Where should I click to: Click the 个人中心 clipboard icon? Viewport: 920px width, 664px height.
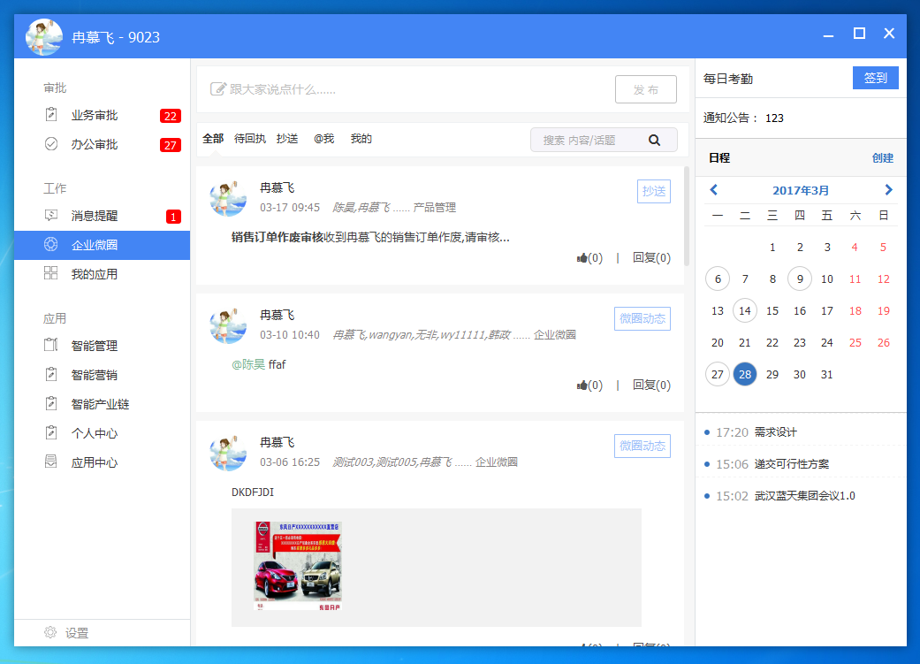tap(51, 432)
